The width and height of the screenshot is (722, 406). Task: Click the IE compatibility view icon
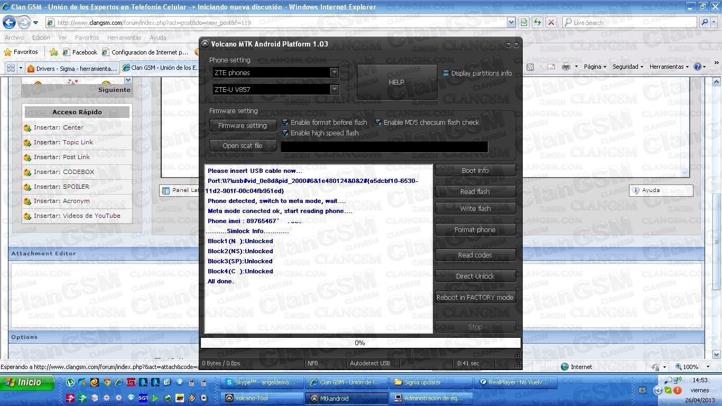tap(524, 22)
